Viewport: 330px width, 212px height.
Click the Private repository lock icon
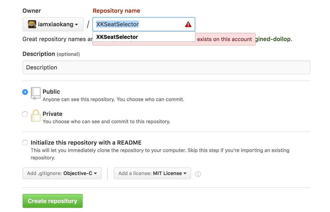point(35,116)
